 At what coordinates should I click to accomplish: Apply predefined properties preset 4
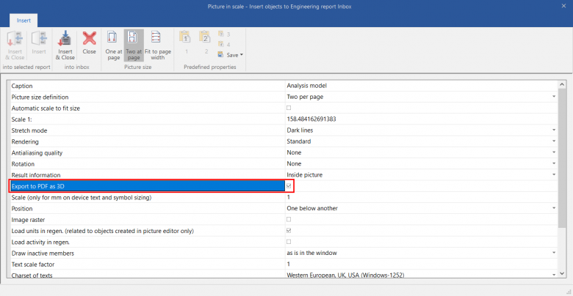224,45
